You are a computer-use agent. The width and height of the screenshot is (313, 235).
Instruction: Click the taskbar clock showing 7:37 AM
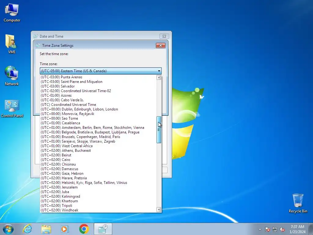click(x=297, y=229)
